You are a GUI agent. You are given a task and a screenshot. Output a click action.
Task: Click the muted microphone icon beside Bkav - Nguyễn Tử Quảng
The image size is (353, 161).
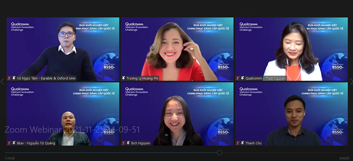click(9, 143)
